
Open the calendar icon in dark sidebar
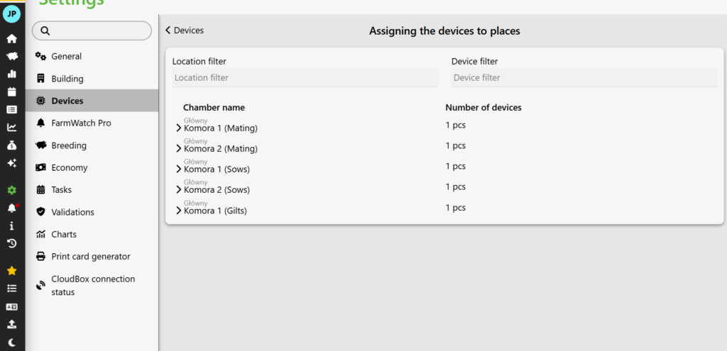(11, 91)
